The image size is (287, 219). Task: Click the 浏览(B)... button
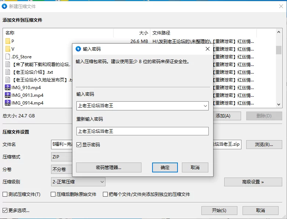[x=264, y=145]
